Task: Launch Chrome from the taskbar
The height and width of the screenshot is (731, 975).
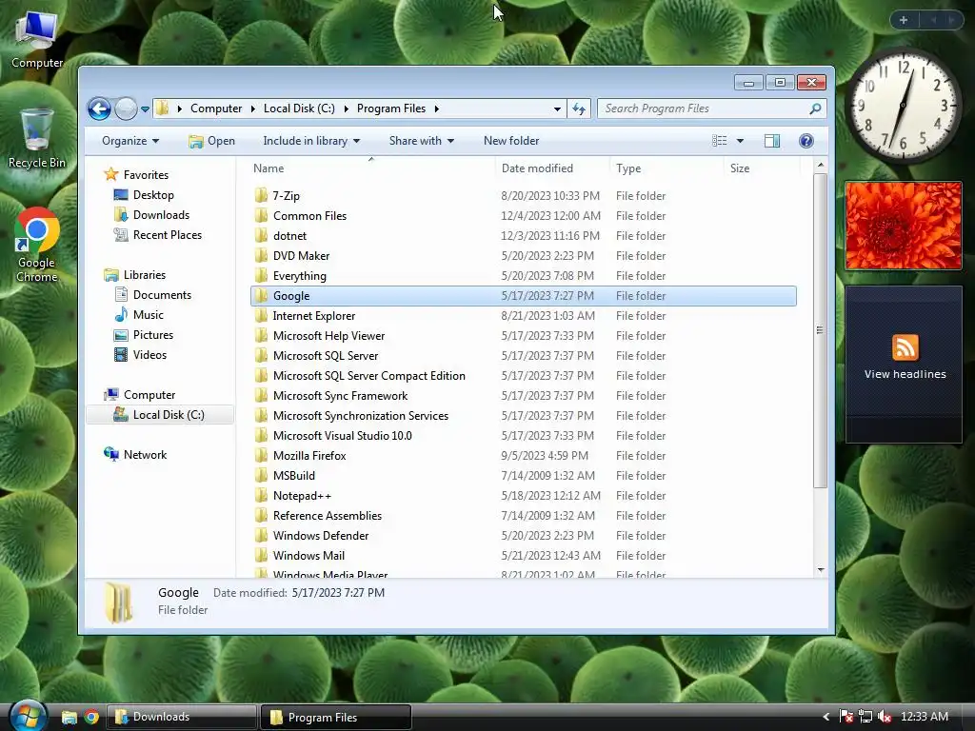Action: [x=92, y=718]
